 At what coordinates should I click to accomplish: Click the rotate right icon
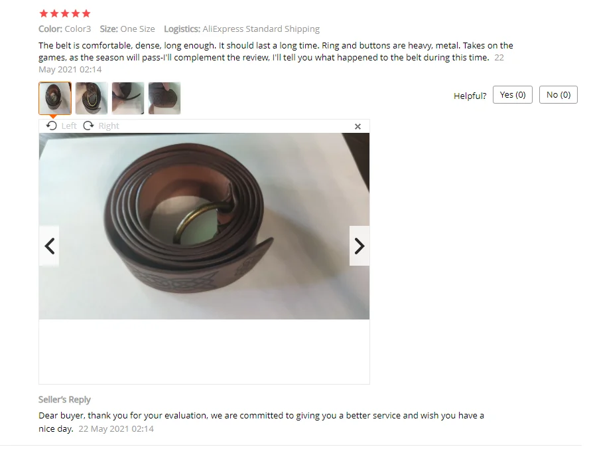(88, 126)
